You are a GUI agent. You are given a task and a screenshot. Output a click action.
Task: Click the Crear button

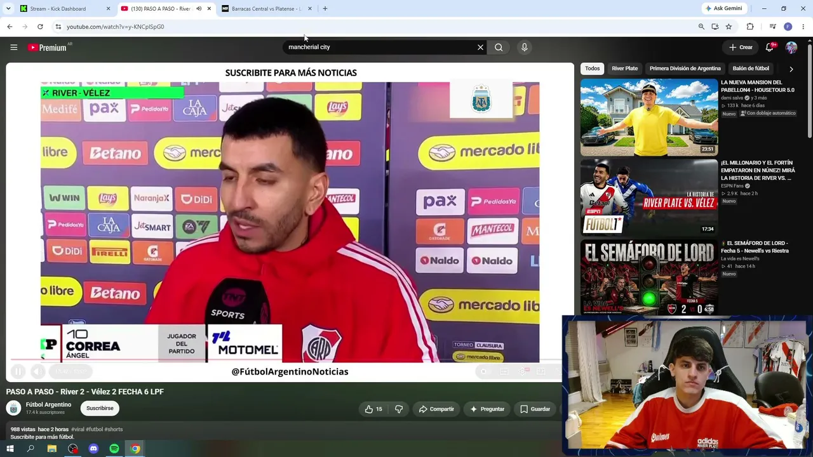click(x=741, y=47)
